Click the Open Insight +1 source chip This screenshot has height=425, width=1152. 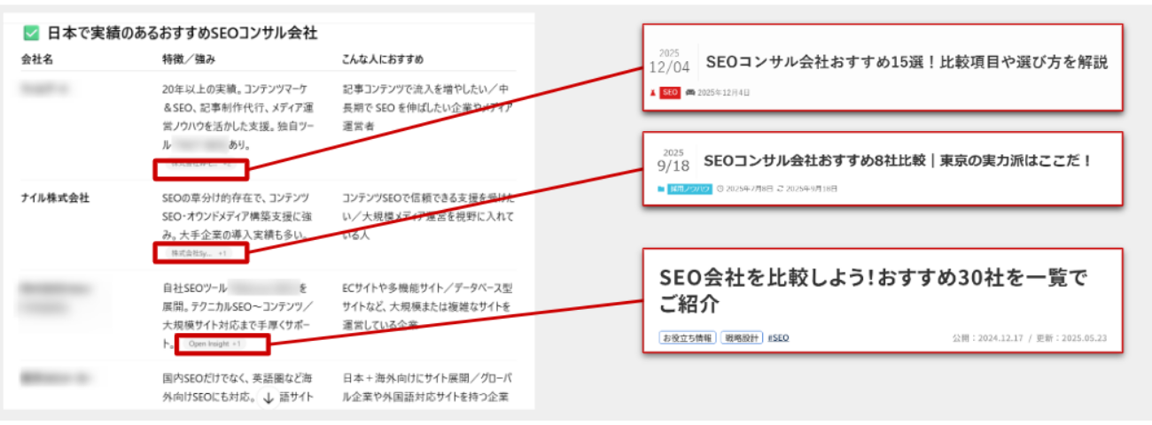pyautogui.click(x=214, y=344)
